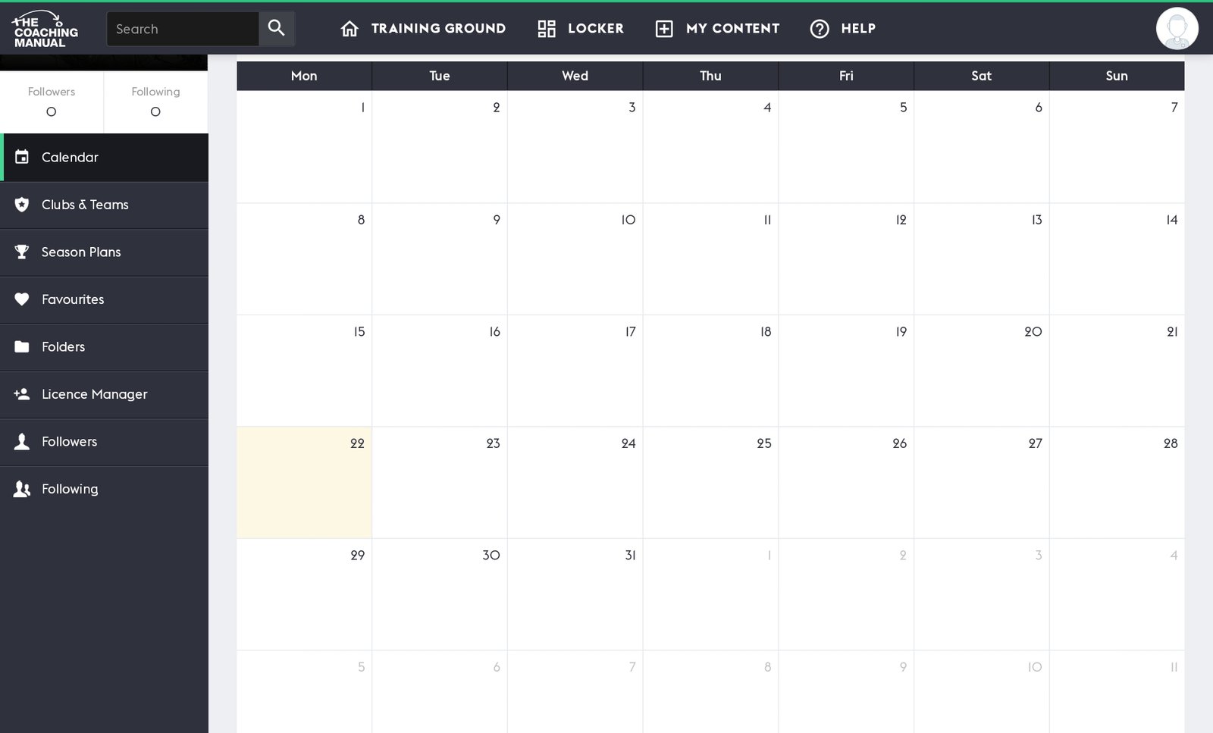Click the Season Plans trophy icon
The height and width of the screenshot is (733, 1213).
[22, 252]
